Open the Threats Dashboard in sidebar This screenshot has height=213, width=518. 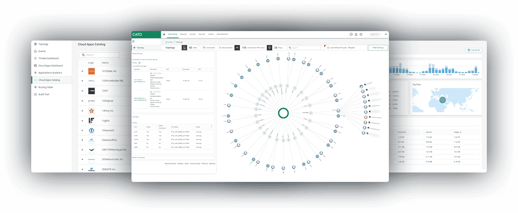coord(49,58)
